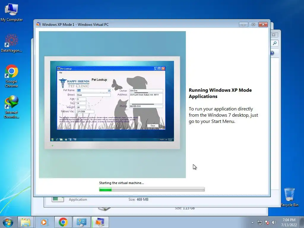Open the Windows Start menu
The width and height of the screenshot is (304, 228).
click(8, 222)
